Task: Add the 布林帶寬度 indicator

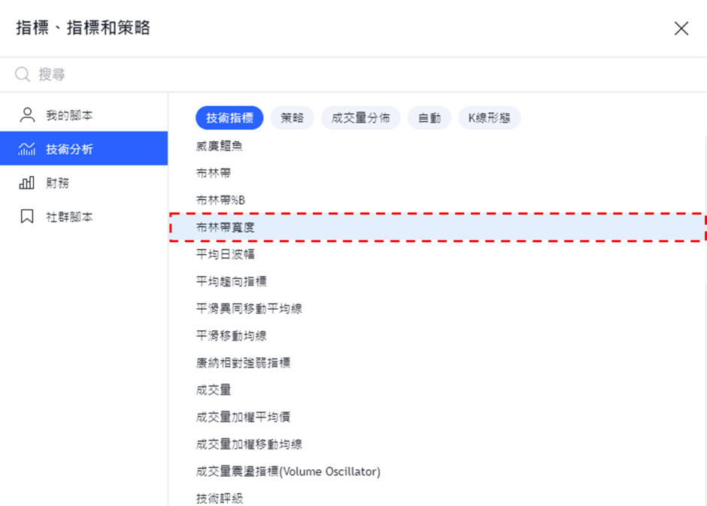Action: pyautogui.click(x=438, y=228)
